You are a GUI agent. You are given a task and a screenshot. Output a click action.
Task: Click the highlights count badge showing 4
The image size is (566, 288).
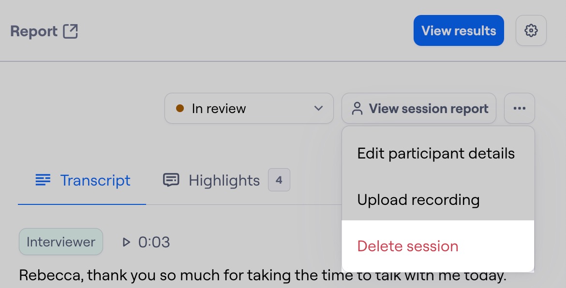(279, 179)
